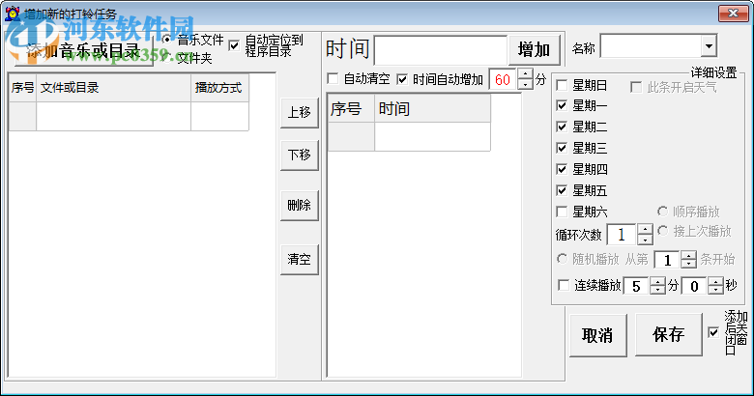This screenshot has height=396, width=754.
Task: Click the 下移 button
Action: coord(299,155)
